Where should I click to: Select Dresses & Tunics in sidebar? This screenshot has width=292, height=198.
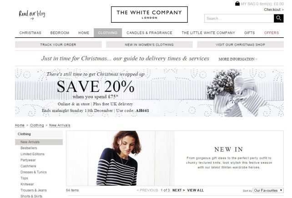point(34,172)
